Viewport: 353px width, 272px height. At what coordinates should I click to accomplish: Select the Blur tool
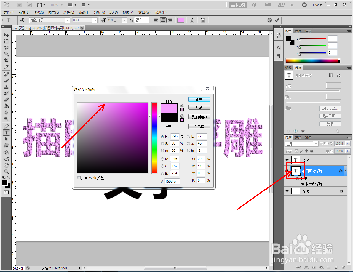6,113
